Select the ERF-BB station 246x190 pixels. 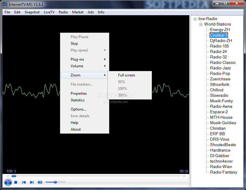coord(217,134)
